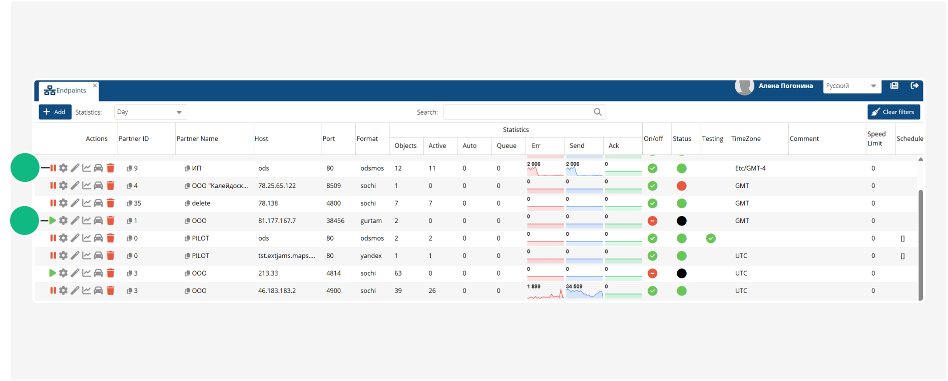Start endpoint with host 213.33
Viewport: 948px width, 381px height.
(53, 273)
